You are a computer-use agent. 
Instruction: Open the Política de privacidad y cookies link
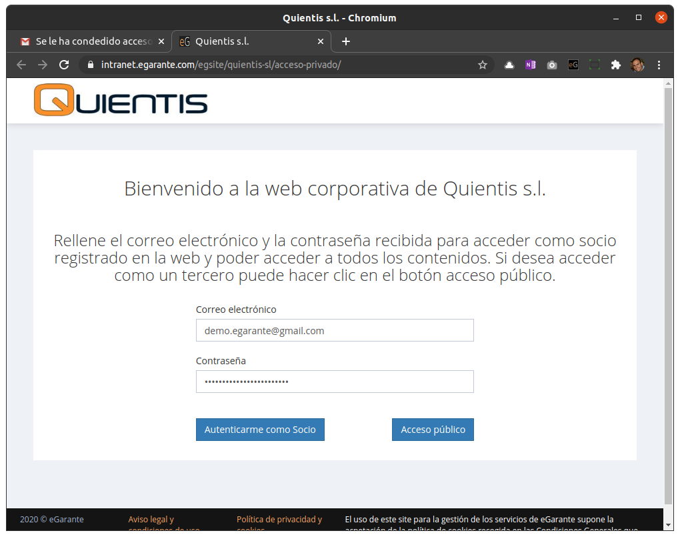pos(279,524)
